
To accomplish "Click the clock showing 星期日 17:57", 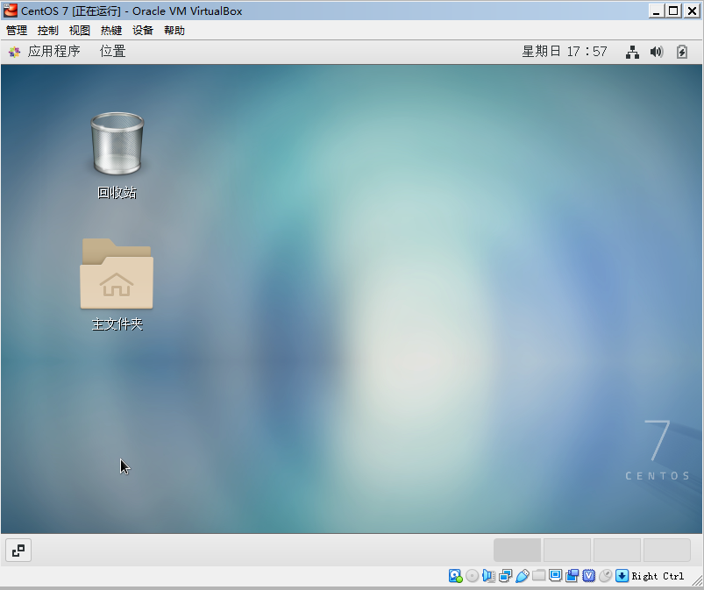I will click(x=574, y=52).
